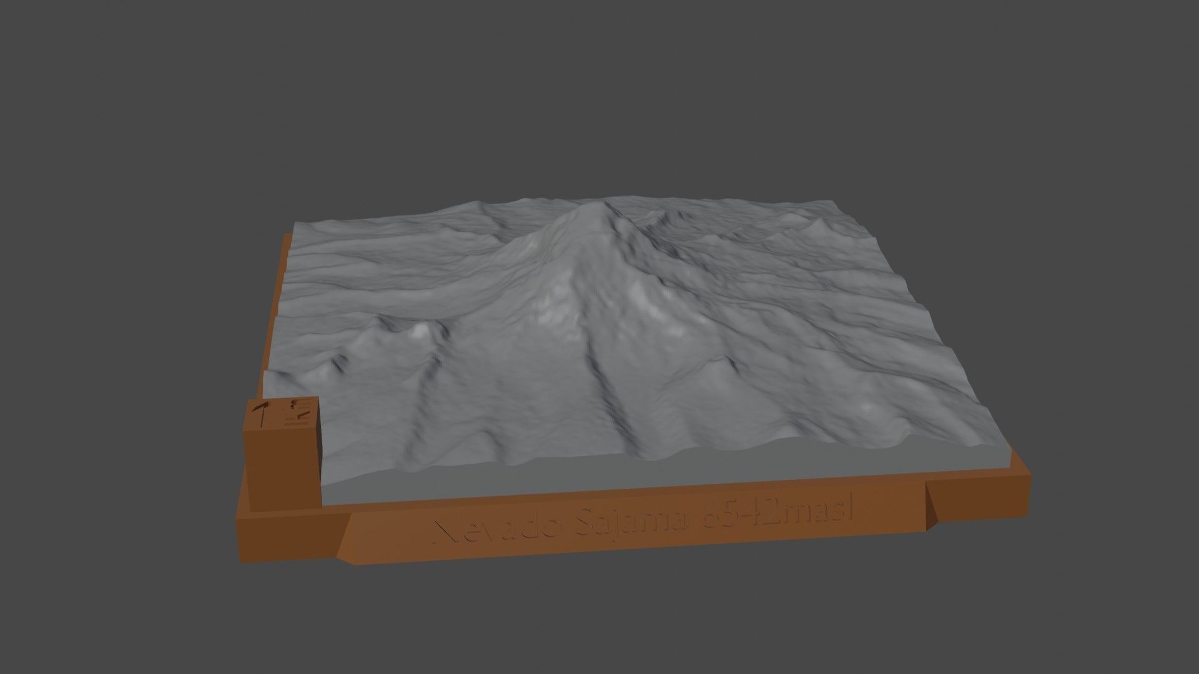Click the north arrow engraving on the corner post

260,414
